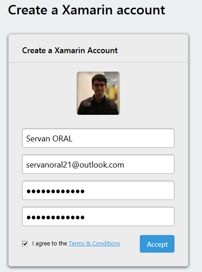Click the word 'ORAL' in name field

click(x=62, y=139)
